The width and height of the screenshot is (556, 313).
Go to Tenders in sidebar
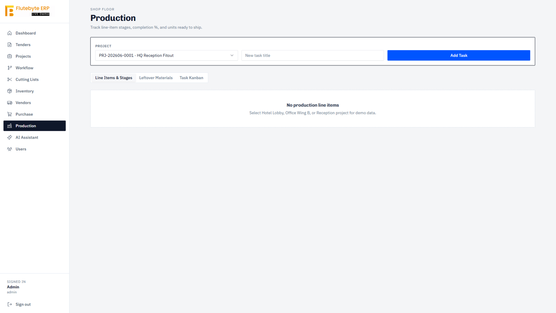point(34,45)
